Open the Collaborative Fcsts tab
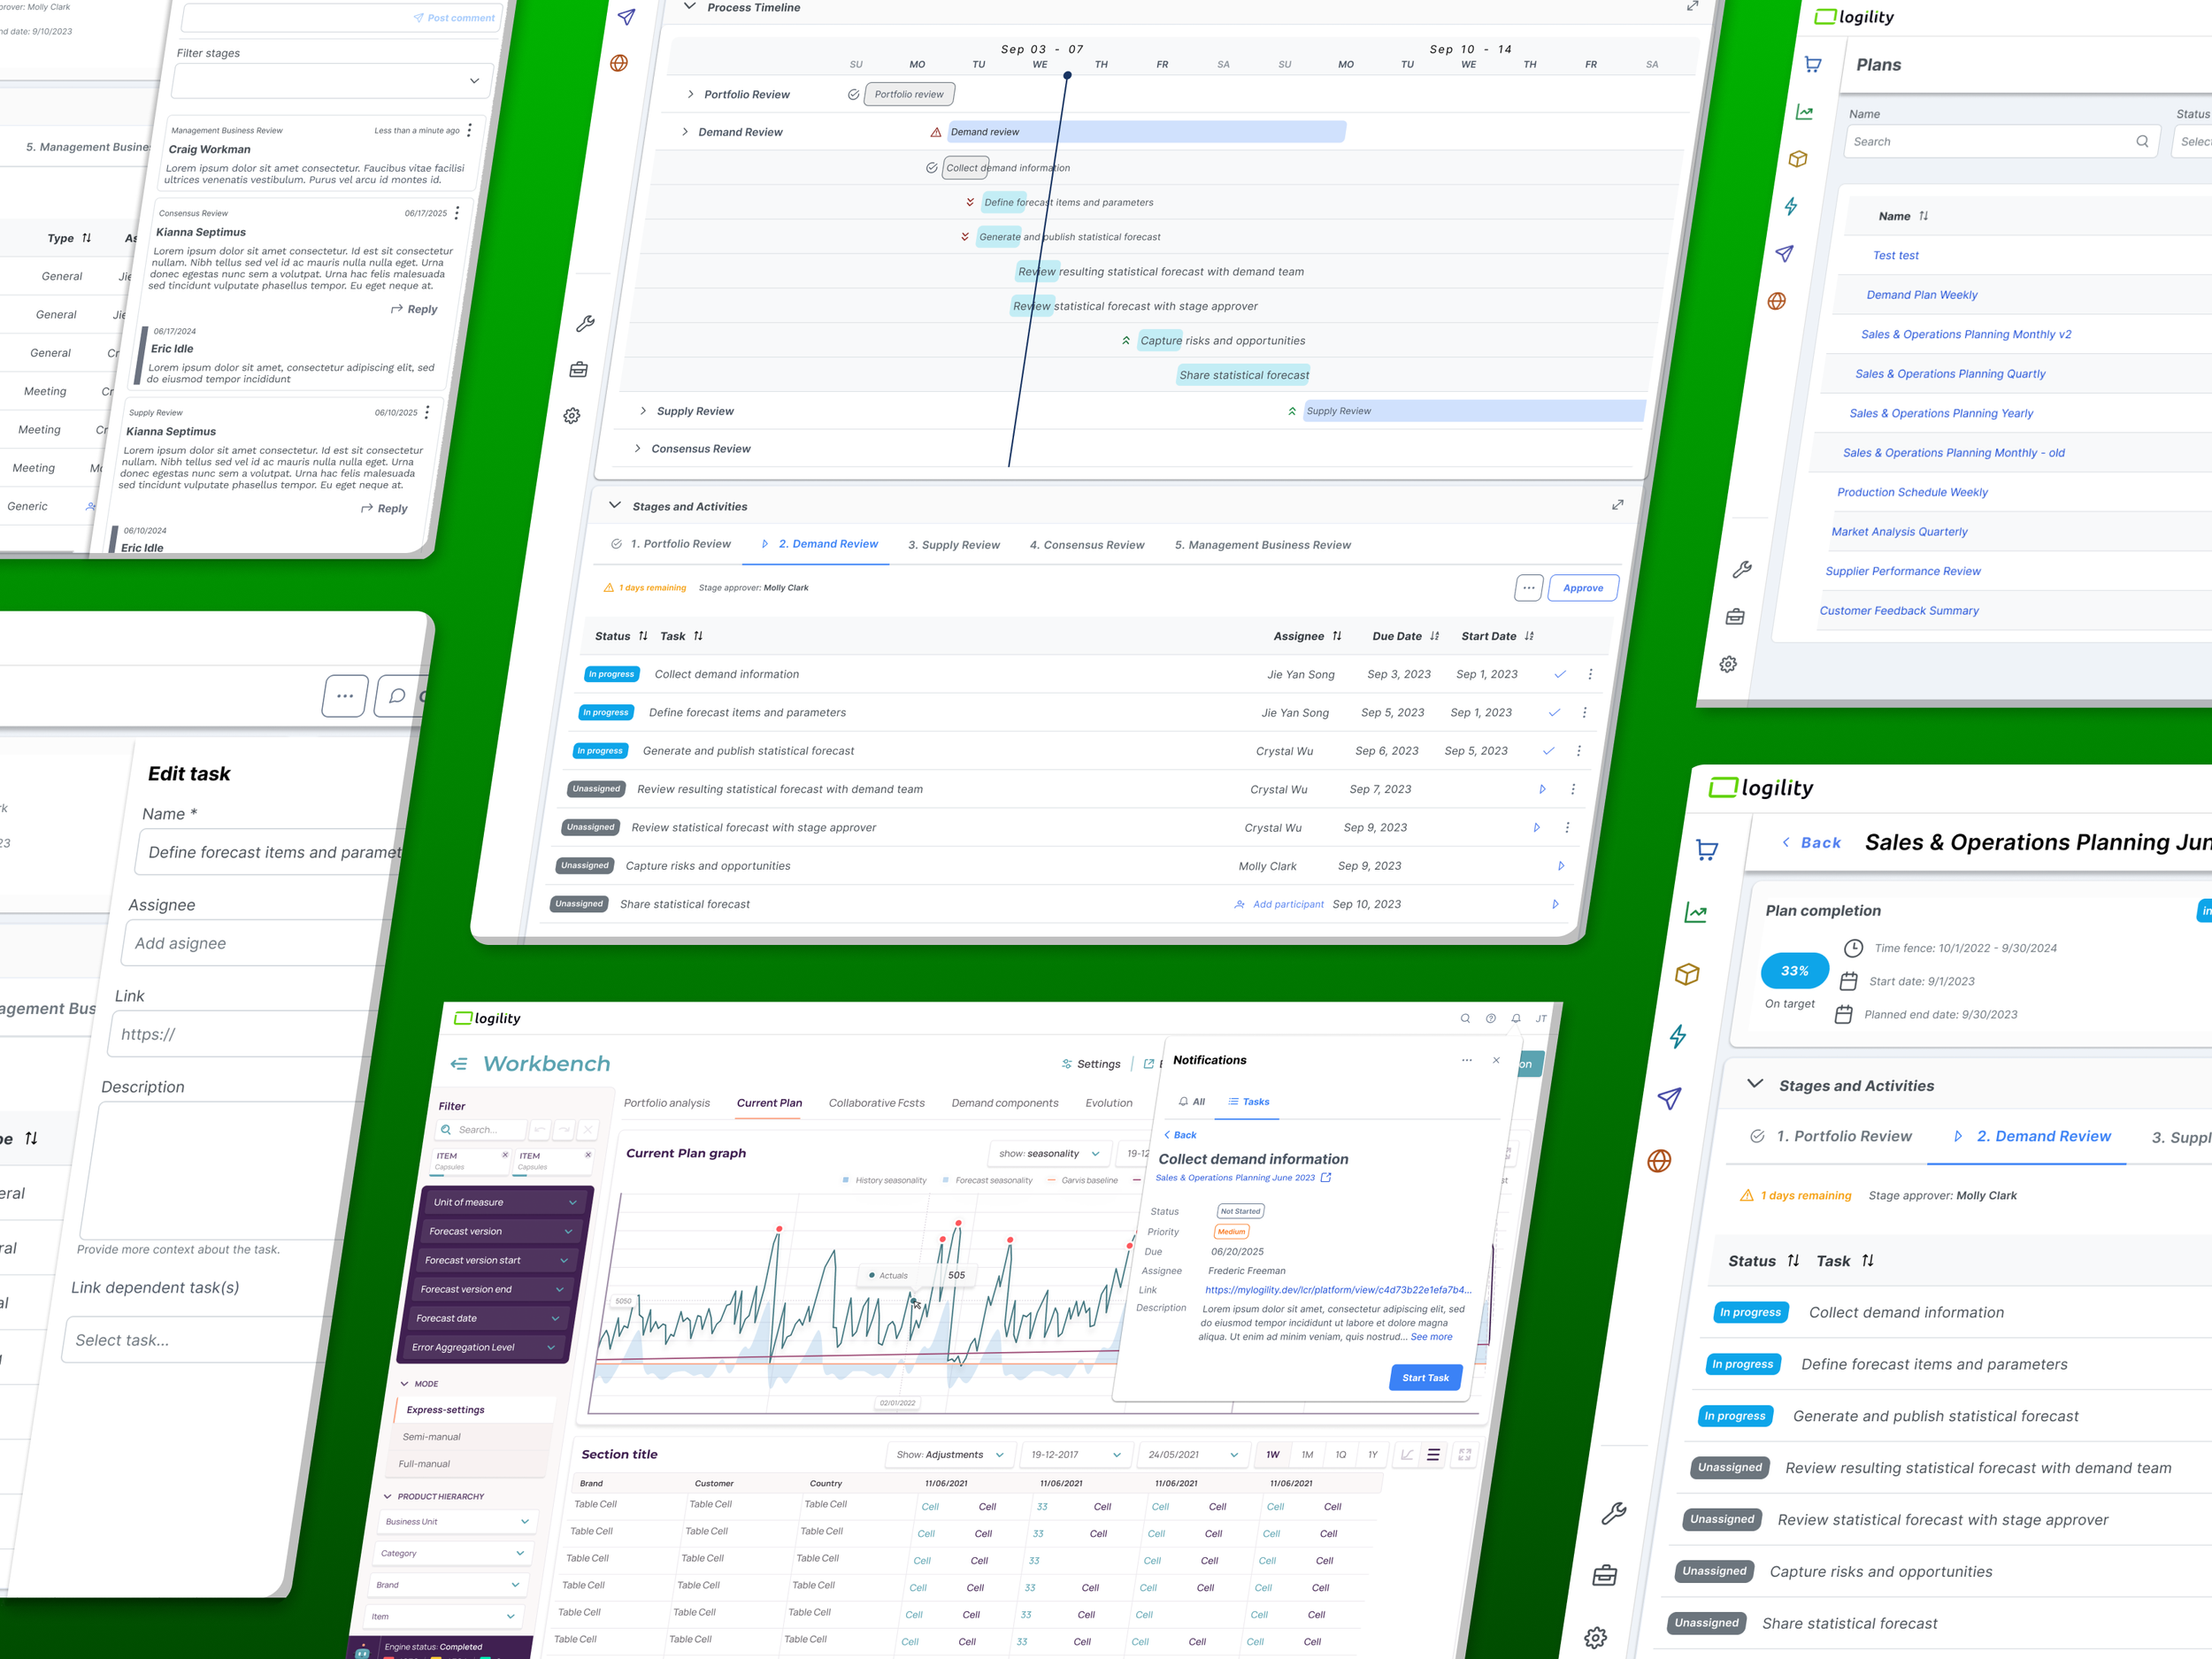The height and width of the screenshot is (1659, 2212). click(x=876, y=1103)
